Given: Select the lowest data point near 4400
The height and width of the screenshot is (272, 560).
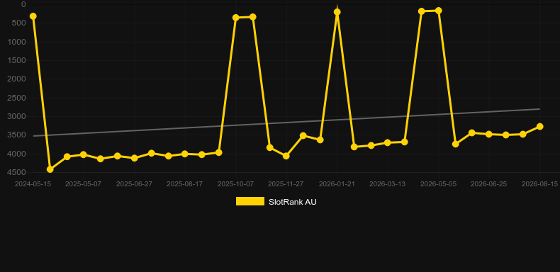Looking at the screenshot, I should pos(50,169).
